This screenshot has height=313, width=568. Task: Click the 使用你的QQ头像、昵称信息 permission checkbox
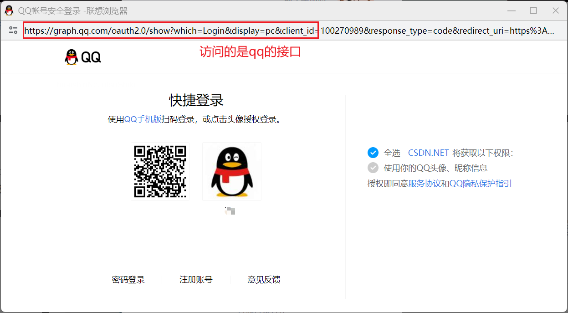coord(373,168)
